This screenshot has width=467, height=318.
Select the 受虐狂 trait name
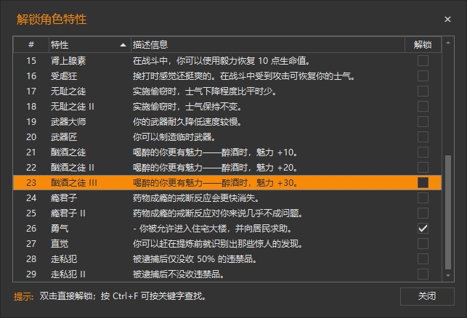64,76
